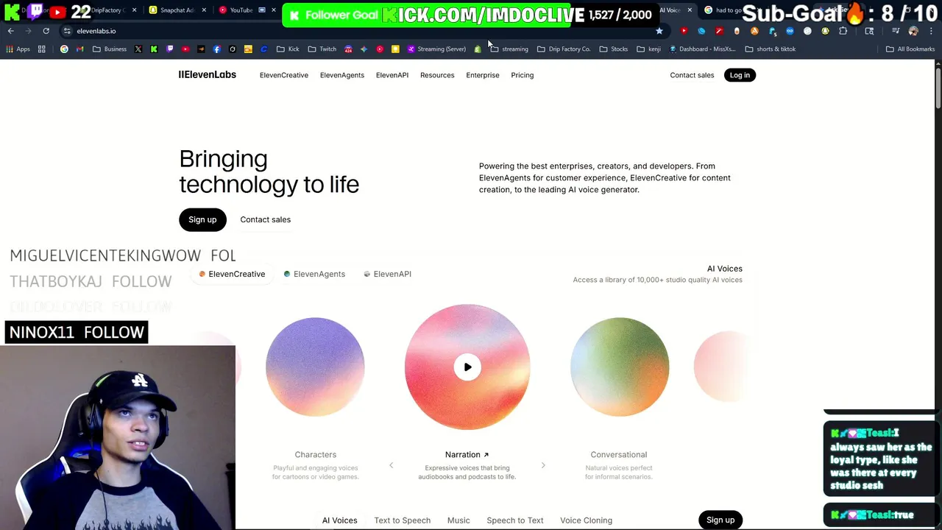This screenshot has width=942, height=530.
Task: Open the Twitch bookmarks folder
Action: [x=322, y=49]
